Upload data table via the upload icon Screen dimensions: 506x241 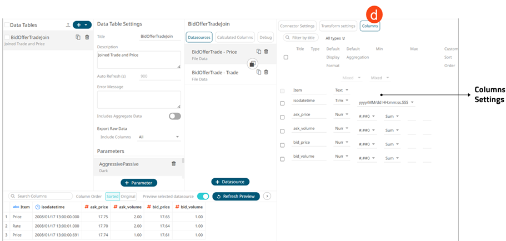pyautogui.click(x=68, y=25)
